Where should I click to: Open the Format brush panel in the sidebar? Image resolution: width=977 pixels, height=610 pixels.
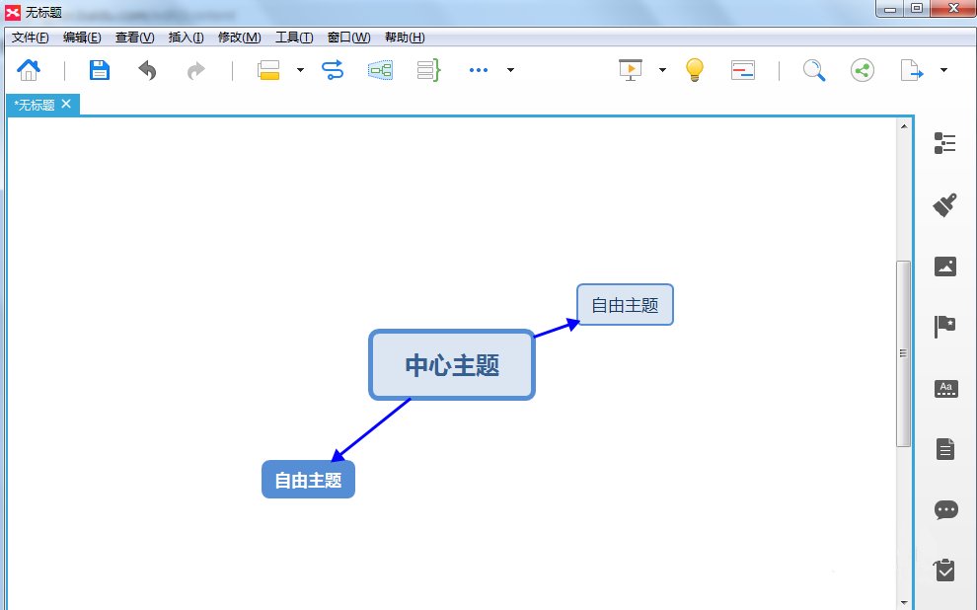pyautogui.click(x=945, y=203)
